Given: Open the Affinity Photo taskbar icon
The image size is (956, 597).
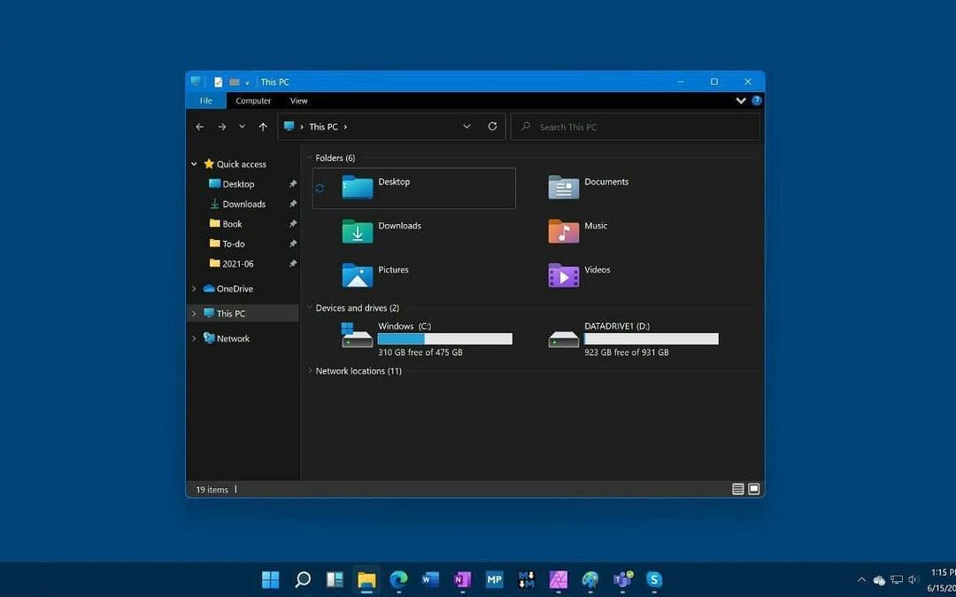Looking at the screenshot, I should point(558,579).
